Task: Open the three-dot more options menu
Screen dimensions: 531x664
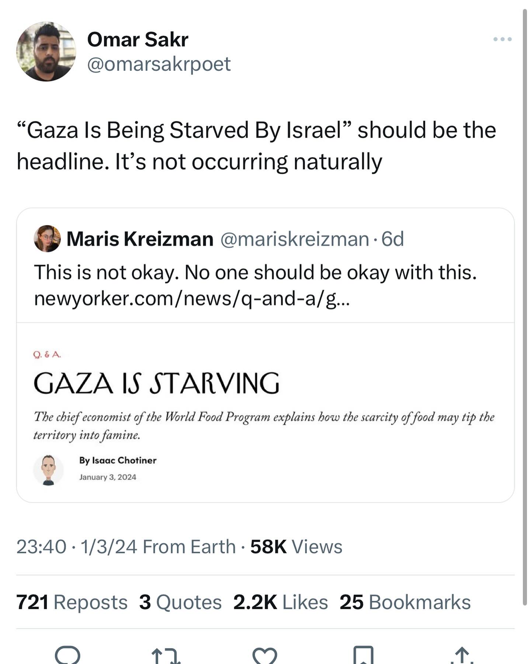Action: coord(503,39)
